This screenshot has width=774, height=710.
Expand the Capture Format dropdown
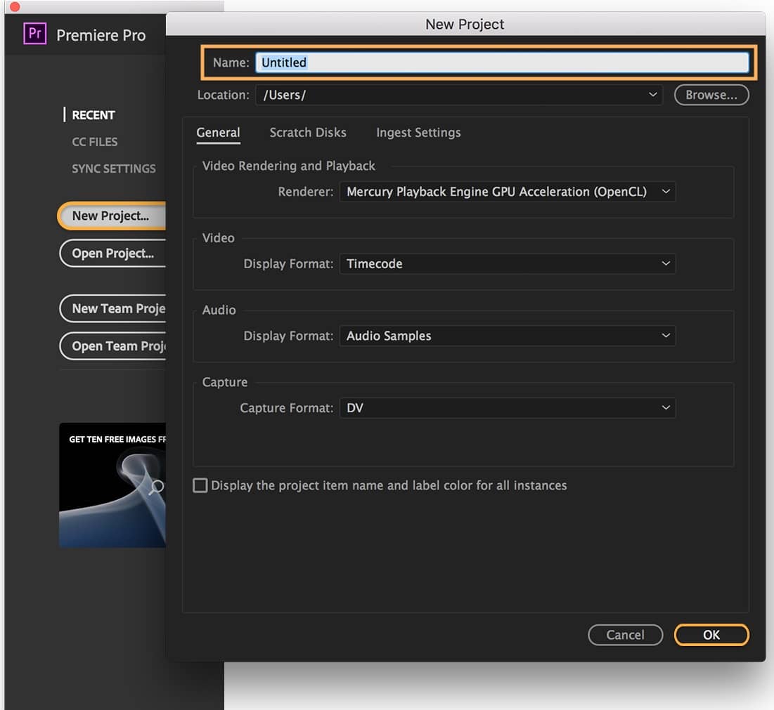pos(508,408)
